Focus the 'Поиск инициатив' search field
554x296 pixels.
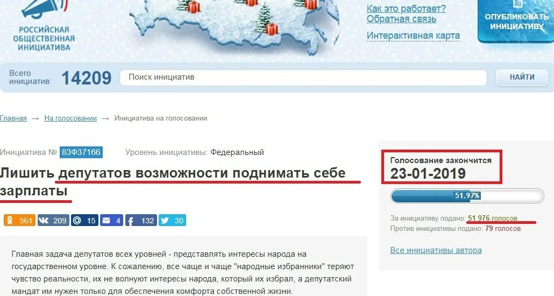pos(303,77)
